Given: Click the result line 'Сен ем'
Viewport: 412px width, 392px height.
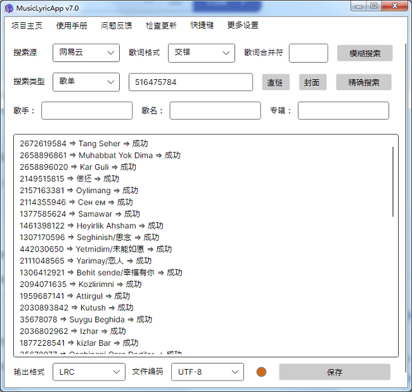Looking at the screenshot, I should (76, 202).
